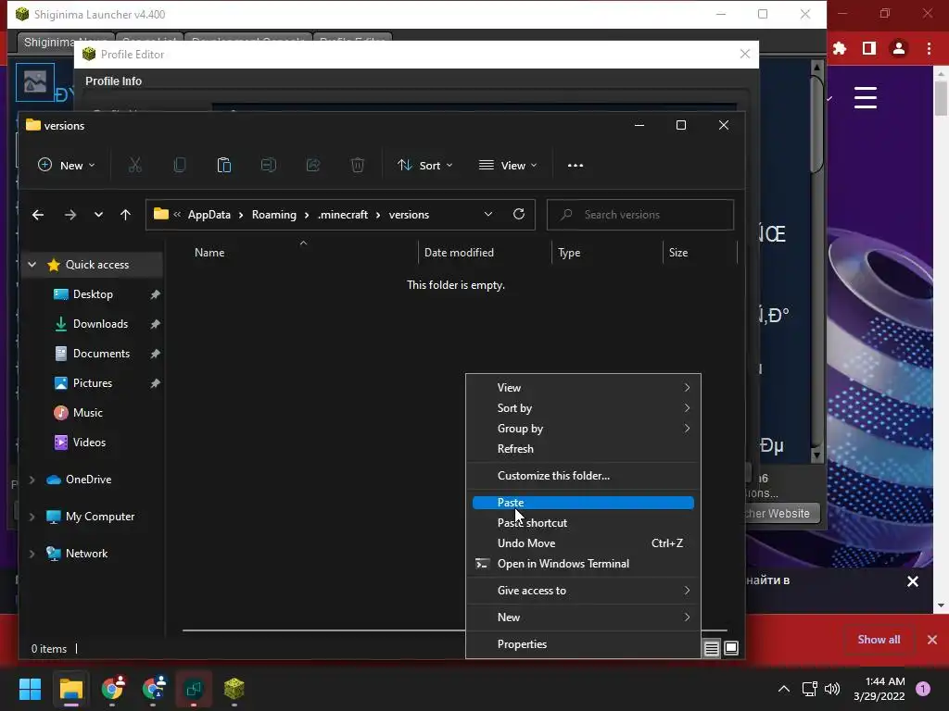This screenshot has width=949, height=711.
Task: Open Pictures in Quick access
Action: tap(93, 383)
